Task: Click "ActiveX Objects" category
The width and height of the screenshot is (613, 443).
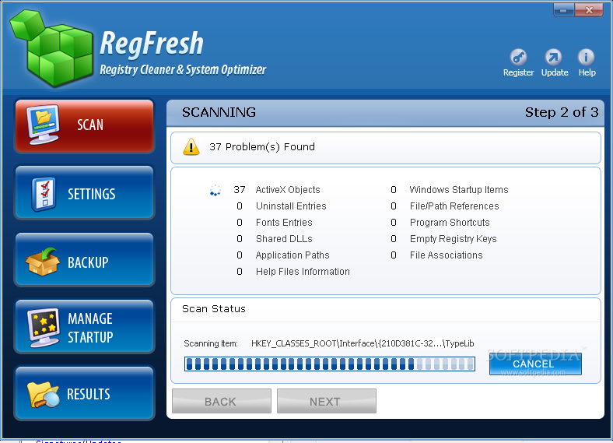Action: point(288,190)
